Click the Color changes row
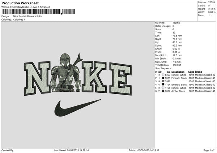Screen dimensions: 217x153 (x=165, y=26)
